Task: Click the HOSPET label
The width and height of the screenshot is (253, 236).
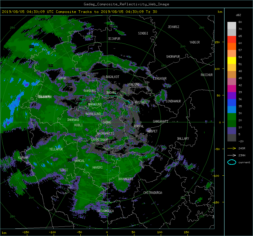Action: (x=152, y=131)
